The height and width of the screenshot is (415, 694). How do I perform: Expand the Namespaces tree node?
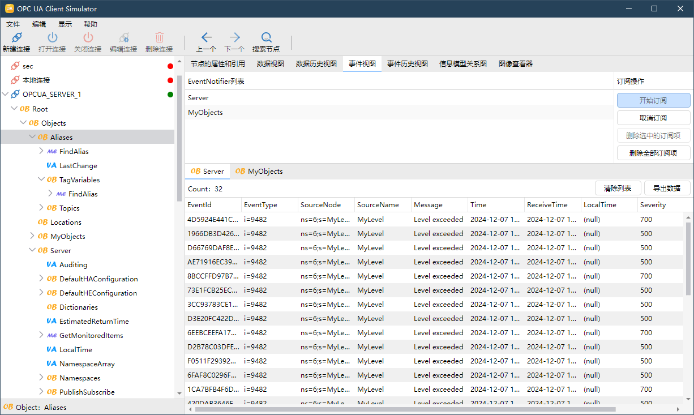41,378
